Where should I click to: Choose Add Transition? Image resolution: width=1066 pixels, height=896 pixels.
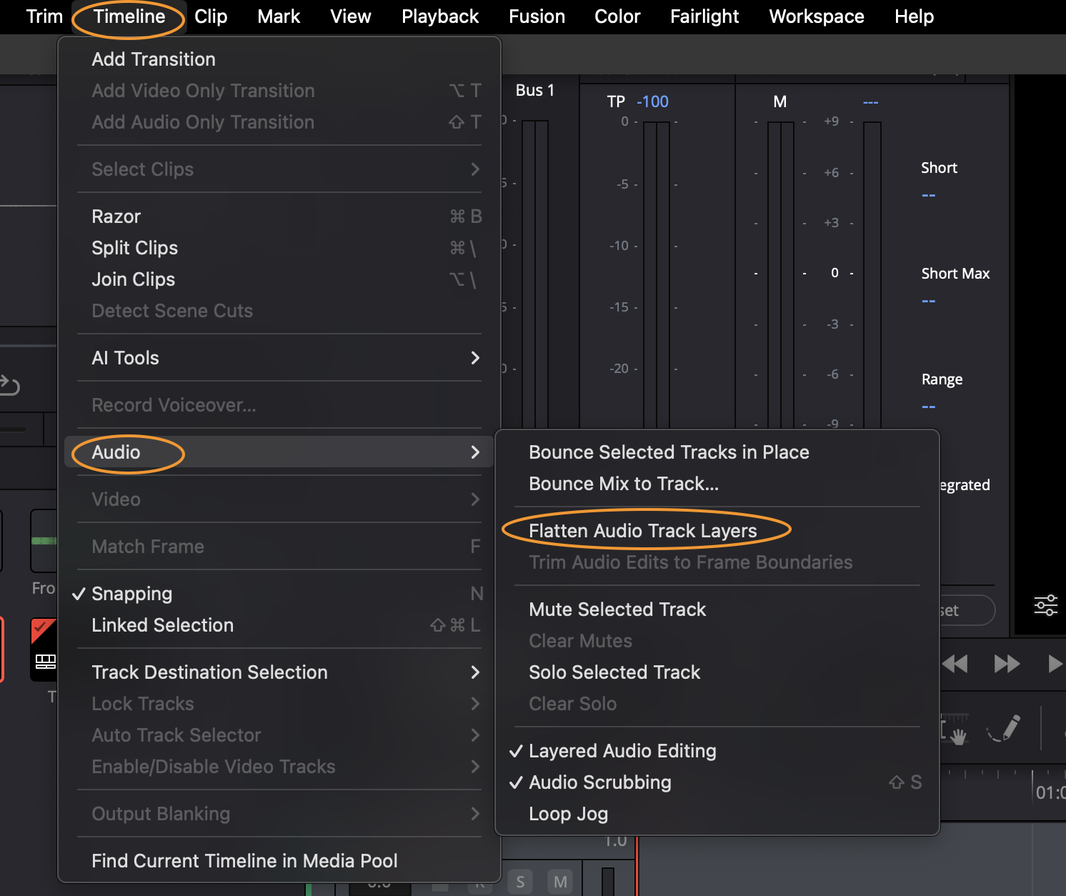(279, 59)
